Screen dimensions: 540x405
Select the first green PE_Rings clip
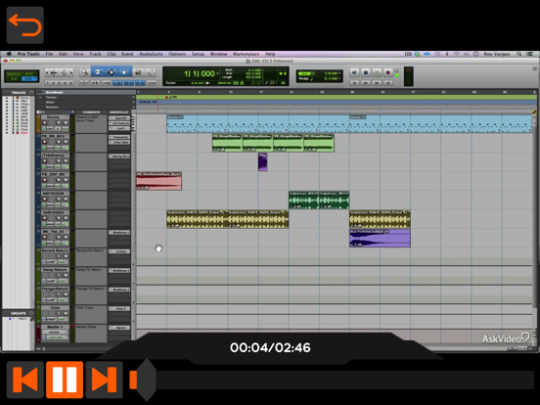point(227,143)
